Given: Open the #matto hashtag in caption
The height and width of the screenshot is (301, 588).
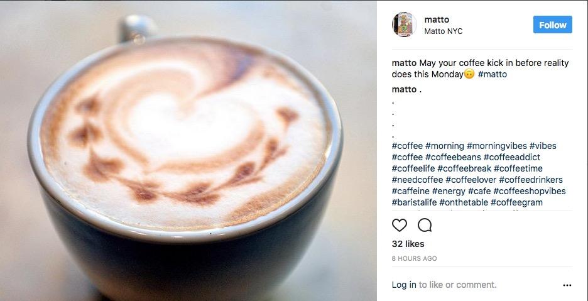Looking at the screenshot, I should click(x=492, y=74).
